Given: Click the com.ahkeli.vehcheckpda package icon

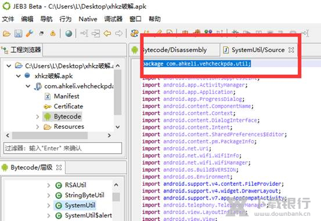Looking at the screenshot, I should (38, 86).
